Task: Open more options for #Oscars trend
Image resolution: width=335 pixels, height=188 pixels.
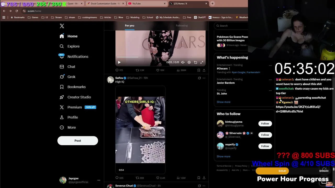Action: [x=270, y=66]
